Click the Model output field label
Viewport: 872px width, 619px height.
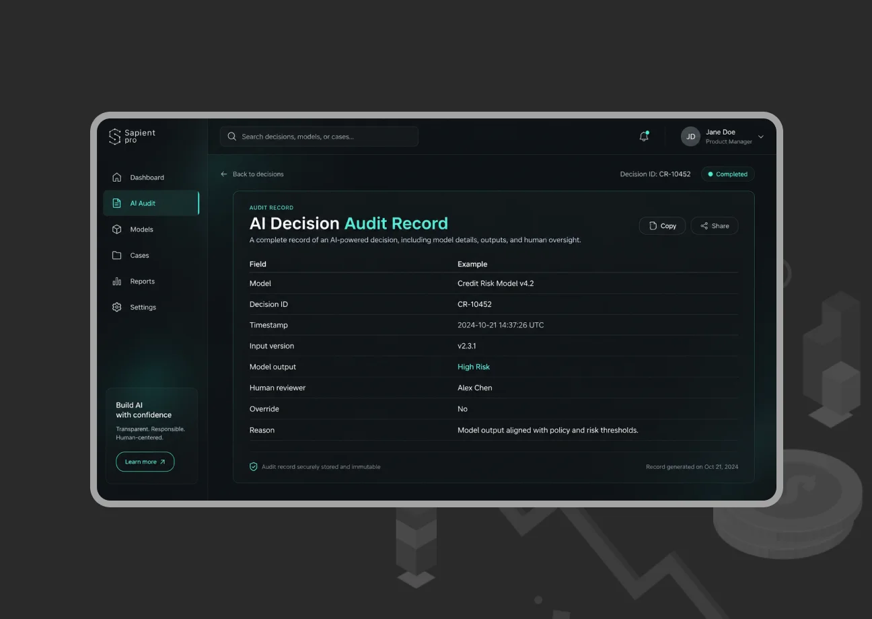coord(272,367)
